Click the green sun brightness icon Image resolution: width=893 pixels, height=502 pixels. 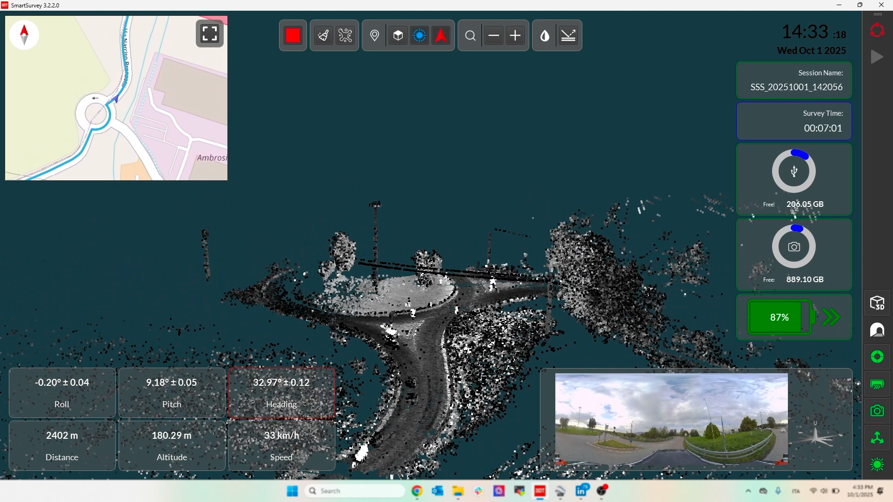point(877,465)
